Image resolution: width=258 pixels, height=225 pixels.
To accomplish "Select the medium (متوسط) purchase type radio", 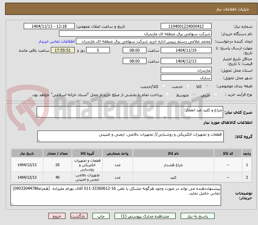I will [194, 94].
